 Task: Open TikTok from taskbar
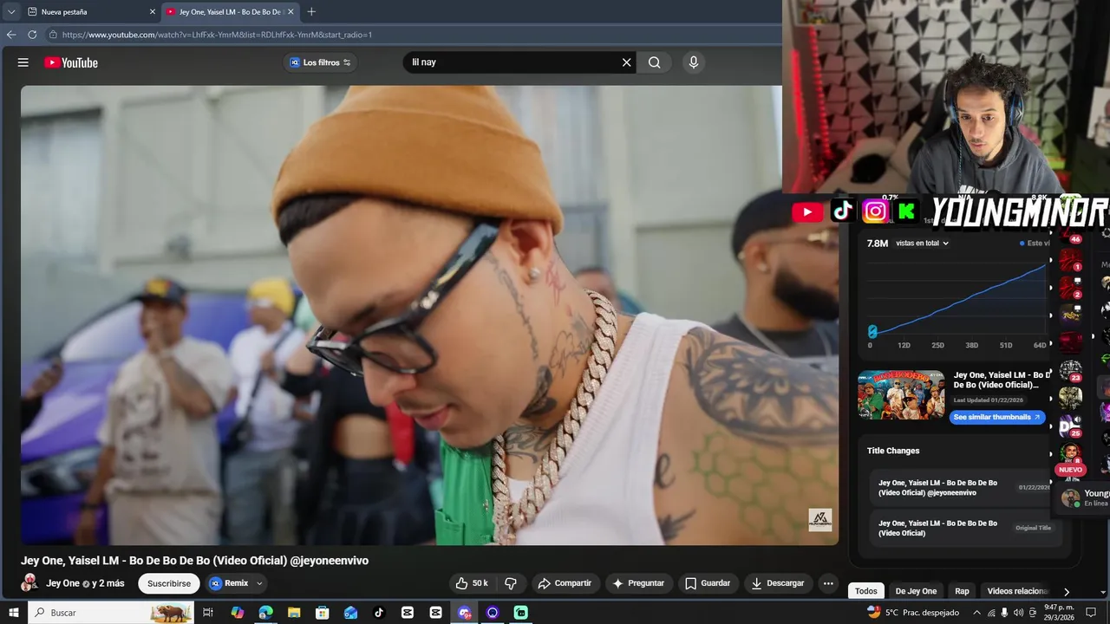tap(379, 613)
